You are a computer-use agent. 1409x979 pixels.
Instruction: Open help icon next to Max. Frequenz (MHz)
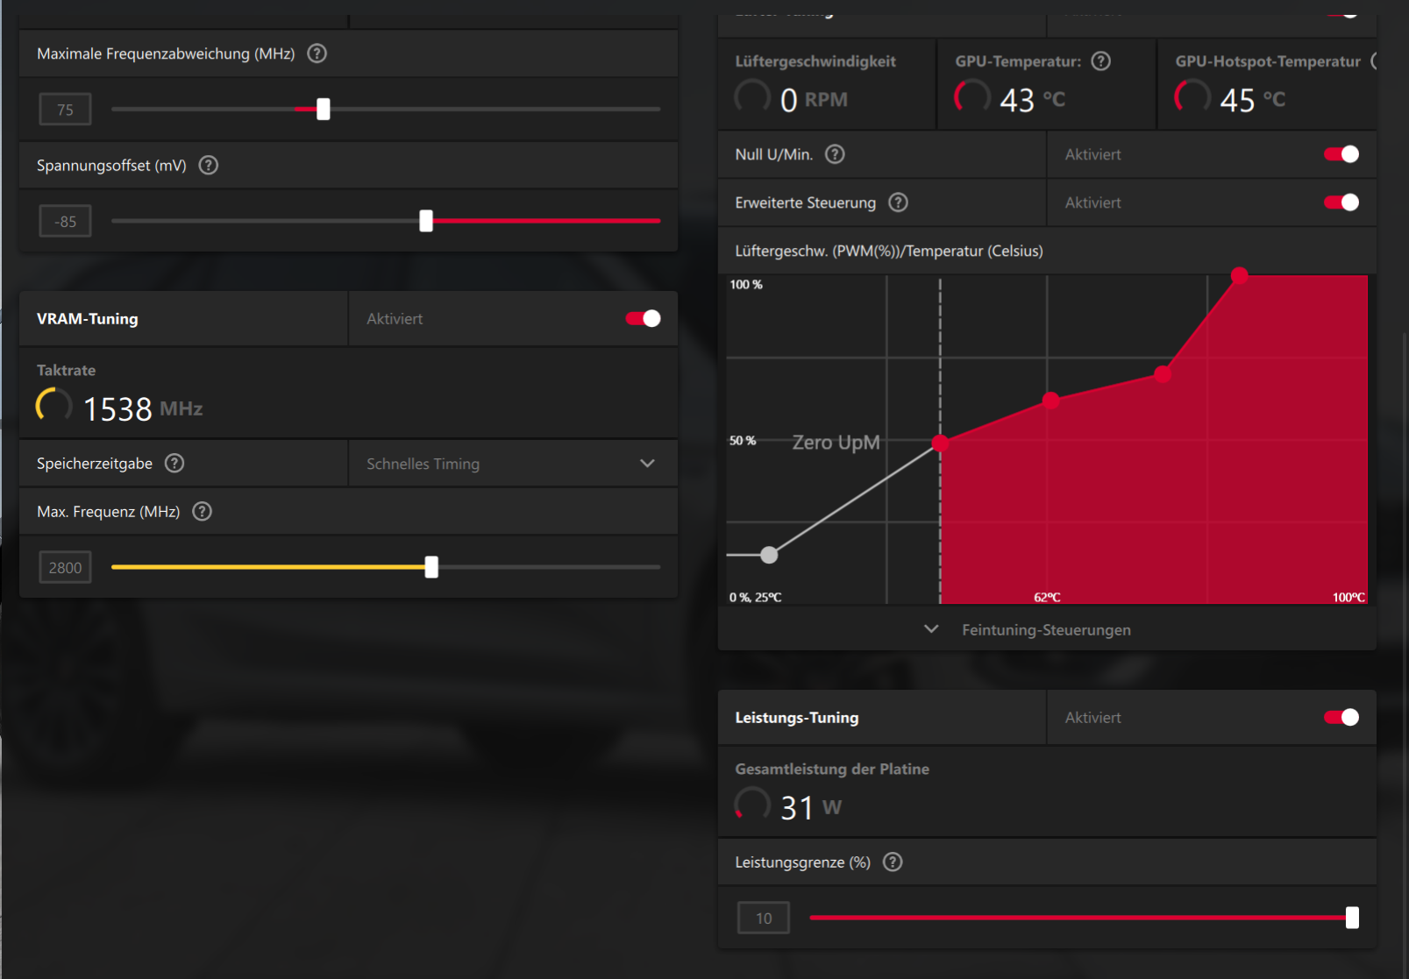click(202, 511)
